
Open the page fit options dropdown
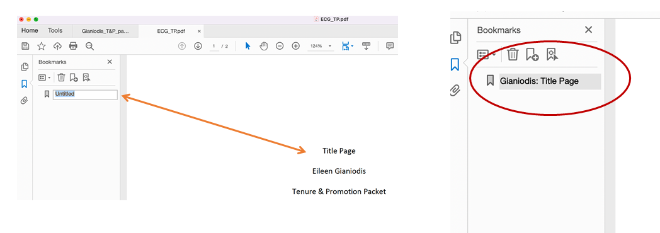pos(347,46)
